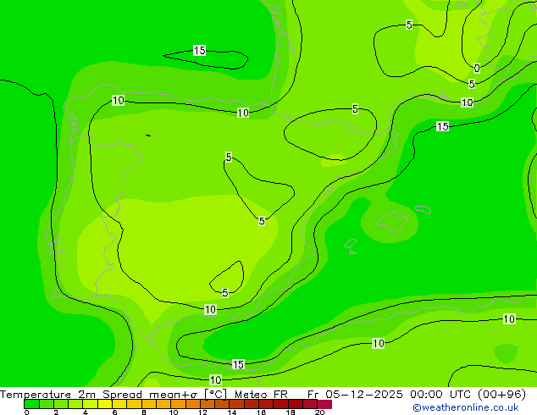537x415 pixels.
Task: Click the '0' isotherm contour label on the map
Action: pos(477,68)
